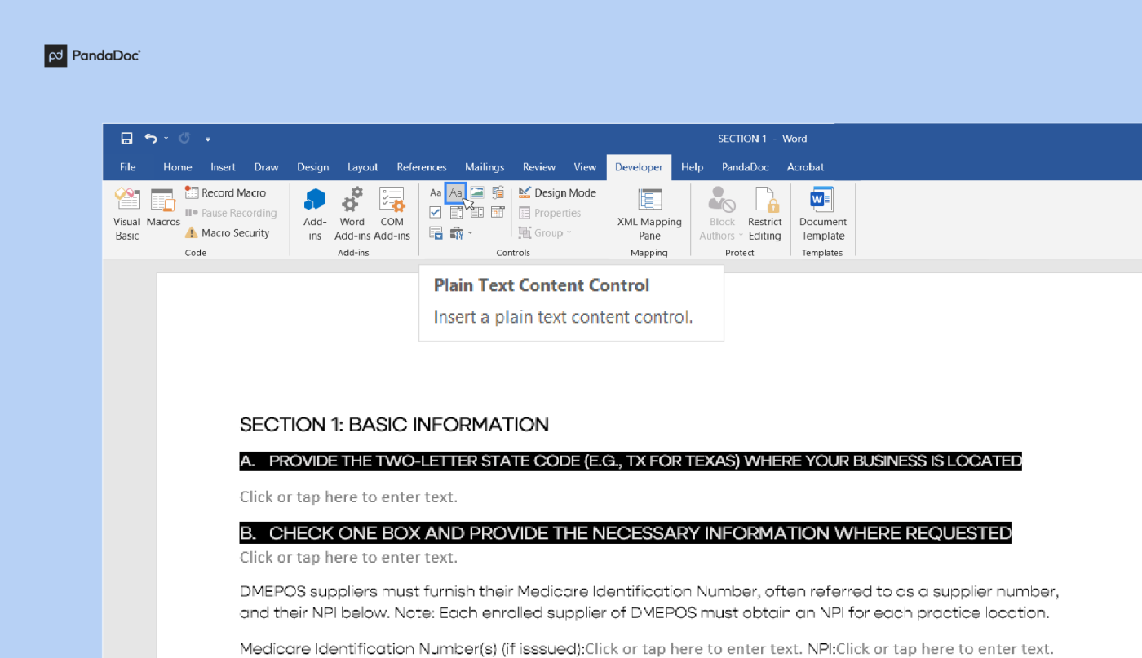Click the greyed Redo icon
This screenshot has width=1142, height=658.
pos(184,139)
